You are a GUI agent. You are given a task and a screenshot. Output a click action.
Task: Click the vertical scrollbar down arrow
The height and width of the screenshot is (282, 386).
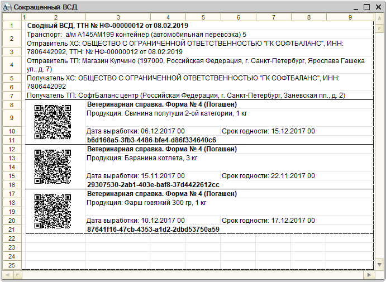coord(379,265)
